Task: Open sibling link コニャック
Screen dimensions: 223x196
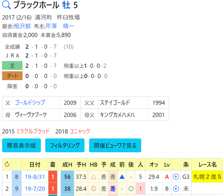Action: (x=80, y=131)
